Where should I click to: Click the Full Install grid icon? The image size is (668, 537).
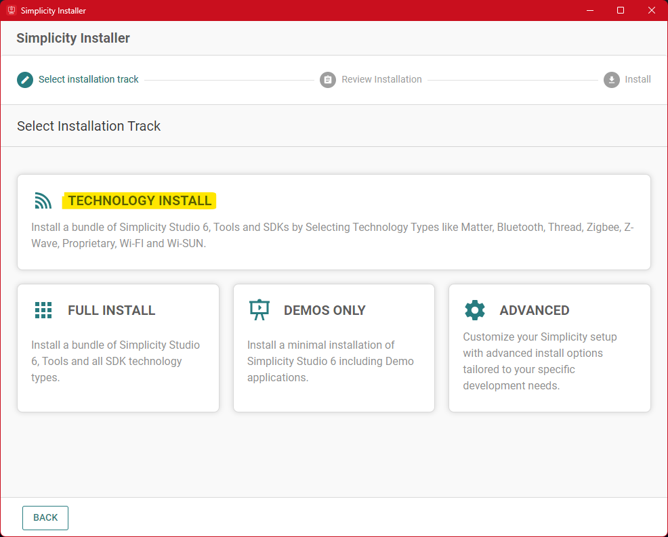click(43, 310)
